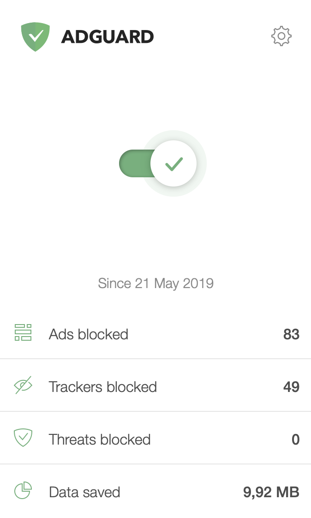Click the checkmark on the protection knob

[x=174, y=163]
